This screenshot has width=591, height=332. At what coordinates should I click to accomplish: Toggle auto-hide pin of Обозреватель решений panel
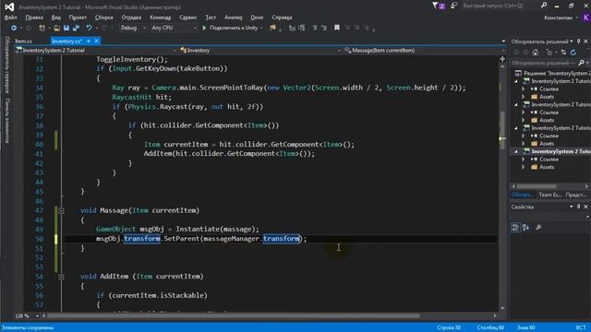(x=579, y=41)
